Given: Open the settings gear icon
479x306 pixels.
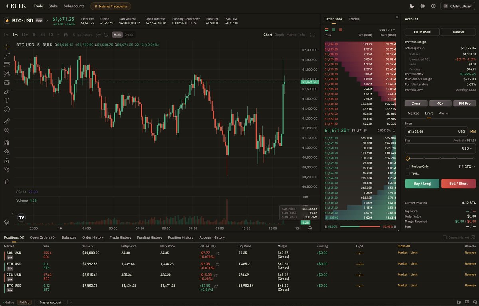Looking at the screenshot, I should click(x=433, y=6).
